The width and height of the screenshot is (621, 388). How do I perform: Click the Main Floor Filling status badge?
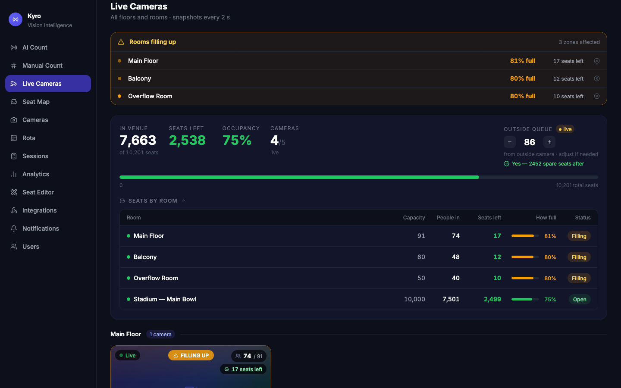click(579, 236)
